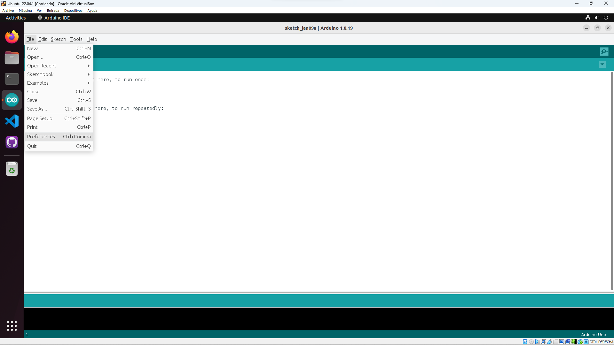Screen dimensions: 614x345
Task: Open the Terminal icon in the dock
Action: click(x=12, y=79)
